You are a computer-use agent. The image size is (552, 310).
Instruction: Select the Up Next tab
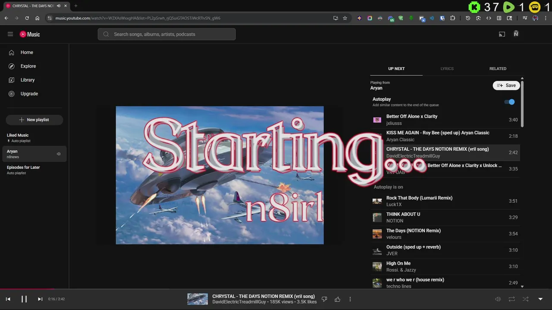(396, 68)
